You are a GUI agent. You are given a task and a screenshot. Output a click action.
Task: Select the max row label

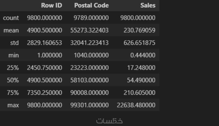[13, 105]
